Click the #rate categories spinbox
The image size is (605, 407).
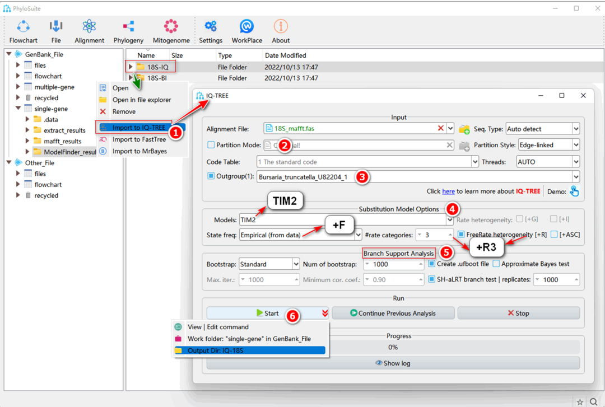coord(435,235)
